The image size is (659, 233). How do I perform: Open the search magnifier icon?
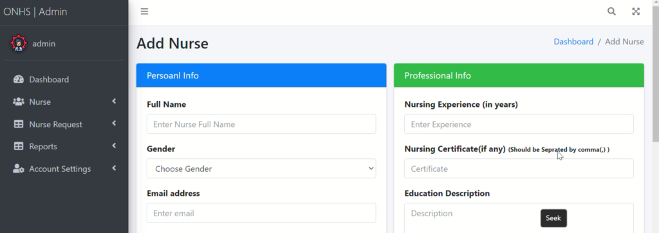click(611, 12)
